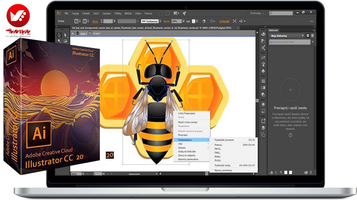357x200 pixels.
Task: Click the trash icon in Biblioteki panel
Action: [x=311, y=172]
